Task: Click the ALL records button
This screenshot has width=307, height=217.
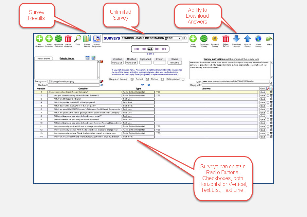Action: tap(150, 49)
